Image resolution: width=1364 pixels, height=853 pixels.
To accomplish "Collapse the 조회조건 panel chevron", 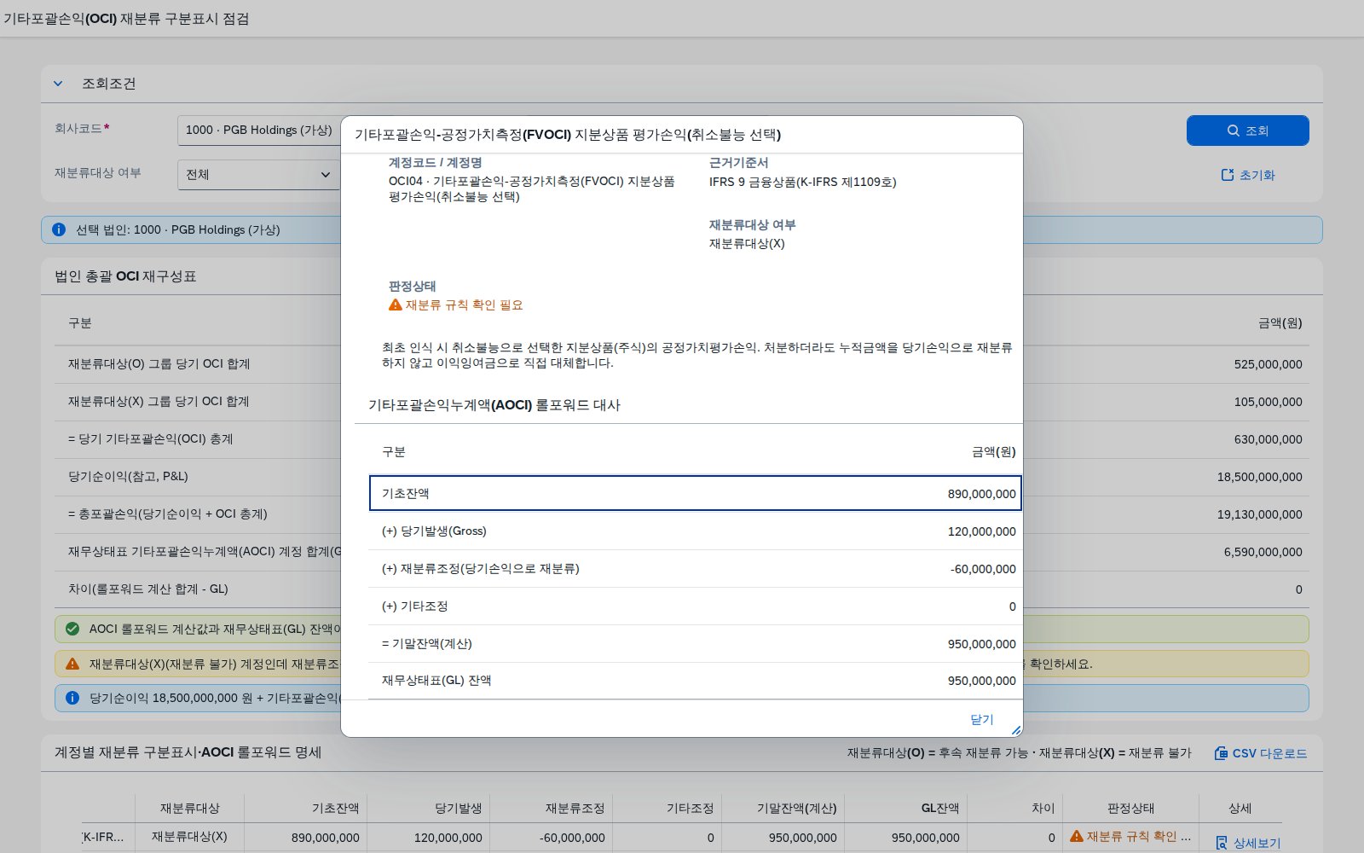I will point(58,84).
